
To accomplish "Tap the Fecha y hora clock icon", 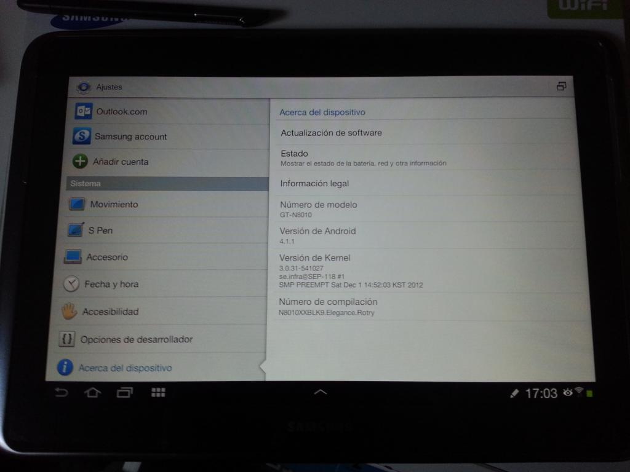I will coord(71,284).
